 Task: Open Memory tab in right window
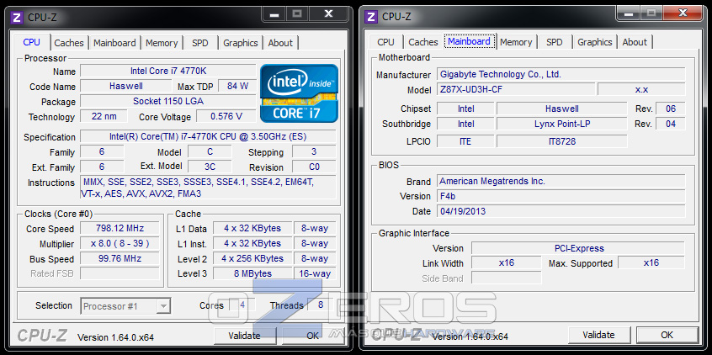coord(516,42)
